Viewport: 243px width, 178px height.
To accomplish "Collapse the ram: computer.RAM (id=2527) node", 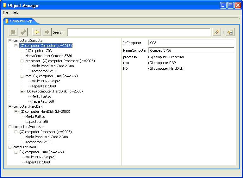I will tap(22, 76).
